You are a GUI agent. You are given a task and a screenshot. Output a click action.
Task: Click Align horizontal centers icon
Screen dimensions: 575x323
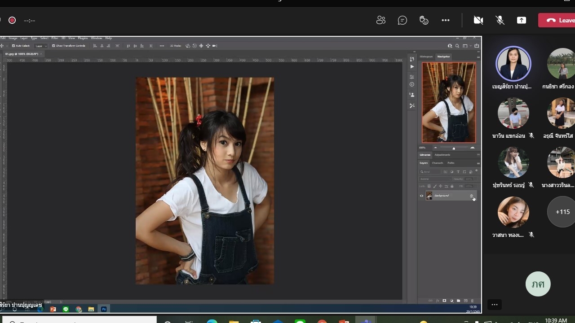click(x=102, y=46)
